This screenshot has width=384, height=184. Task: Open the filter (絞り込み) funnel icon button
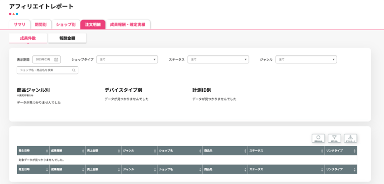pos(334,138)
